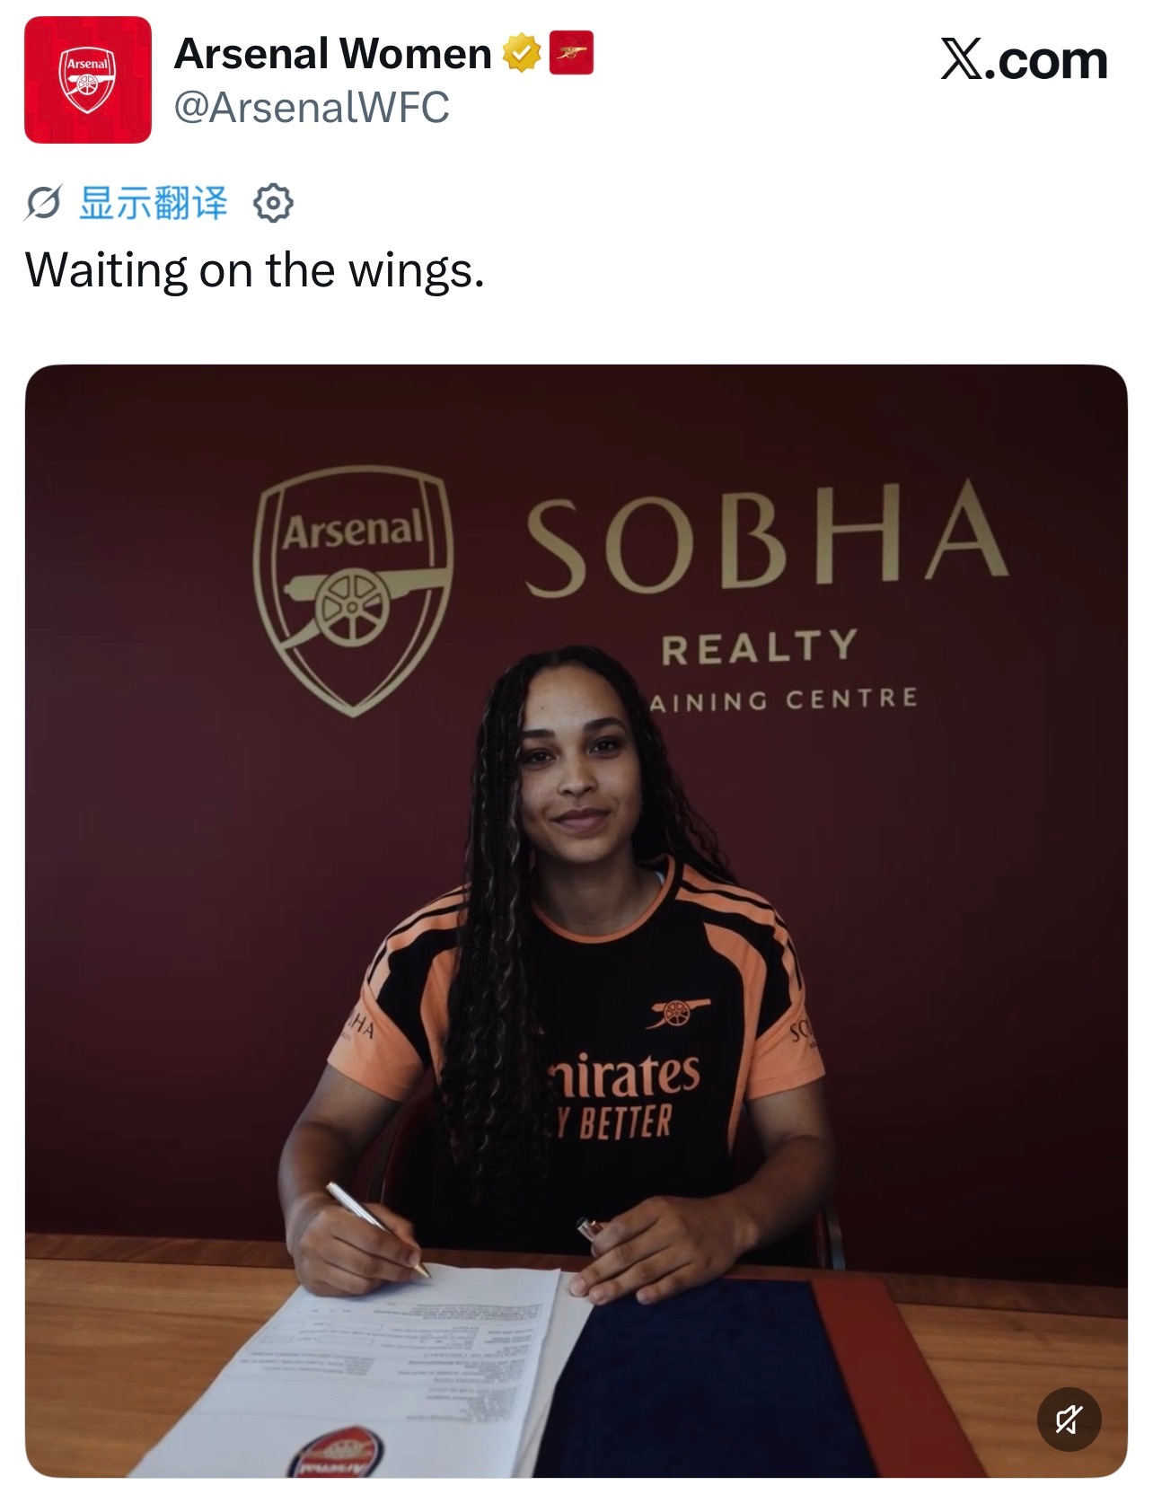This screenshot has width=1153, height=1512.
Task: Click the tweet text Waiting on the wings
Action: [255, 269]
